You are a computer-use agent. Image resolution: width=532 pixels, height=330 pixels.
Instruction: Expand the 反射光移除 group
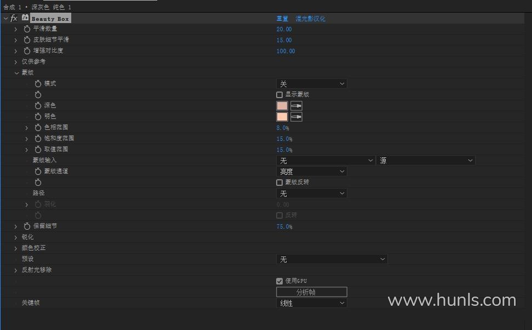pyautogui.click(x=15, y=270)
